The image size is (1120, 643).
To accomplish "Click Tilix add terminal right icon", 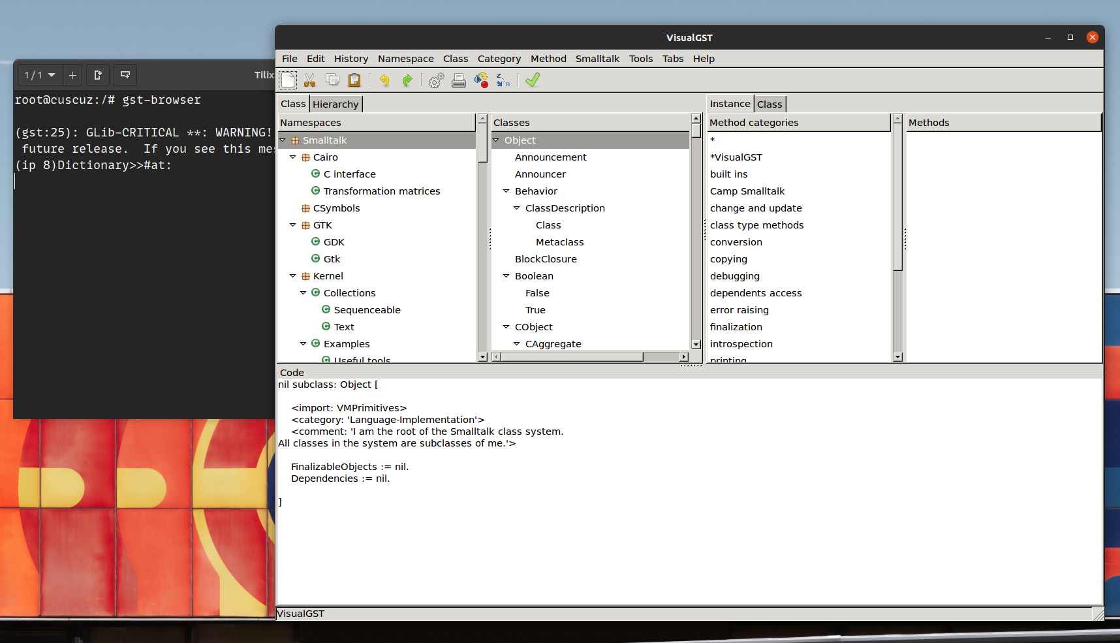I will point(97,75).
